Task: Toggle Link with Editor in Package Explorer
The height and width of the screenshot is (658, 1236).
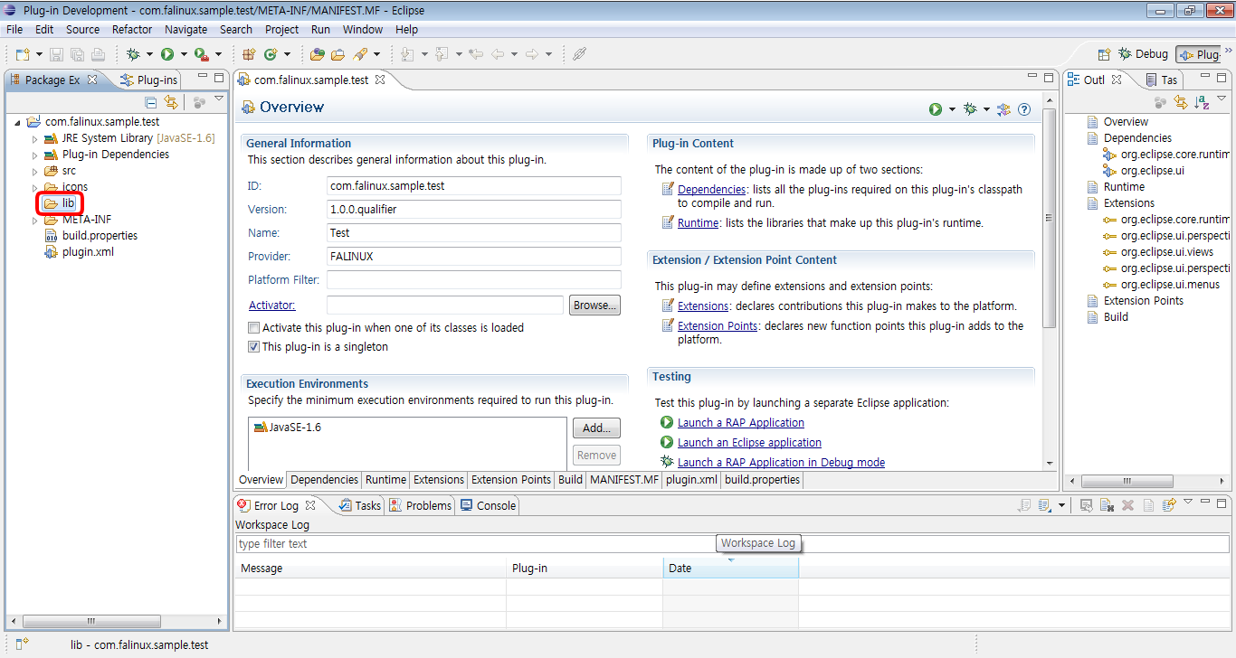Action: point(171,102)
